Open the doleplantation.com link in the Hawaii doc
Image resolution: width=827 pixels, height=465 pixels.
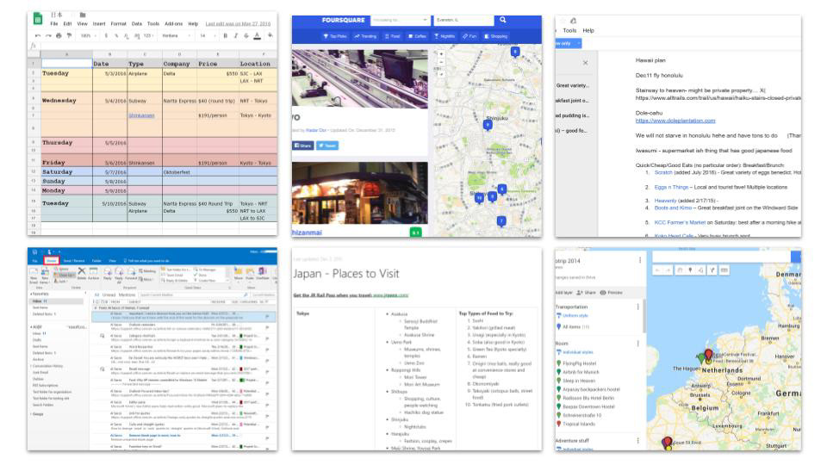pos(675,121)
